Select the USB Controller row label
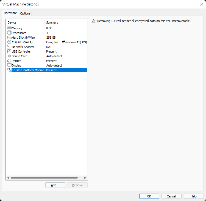 pyautogui.click(x=21, y=51)
